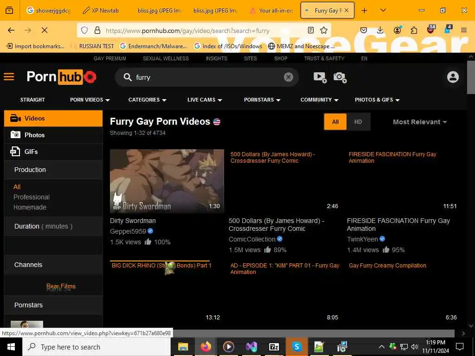Open tracking protection shield icon in address bar

pos(84,30)
